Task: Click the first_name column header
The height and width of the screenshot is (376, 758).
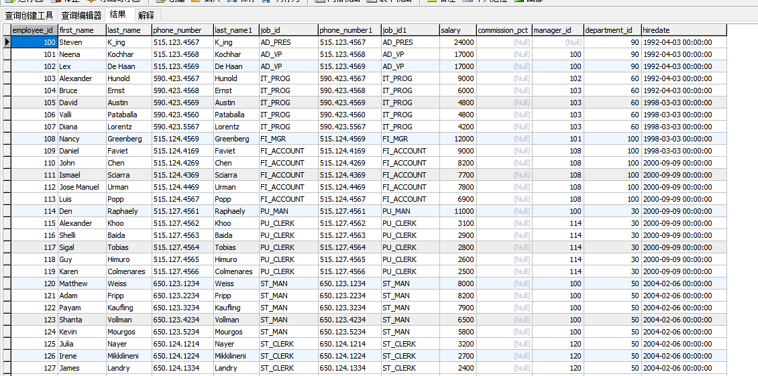Action: pos(82,30)
